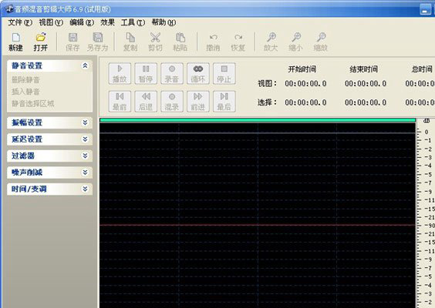Open the 帮助(H) menu
The width and height of the screenshot is (435, 308).
coord(164,22)
